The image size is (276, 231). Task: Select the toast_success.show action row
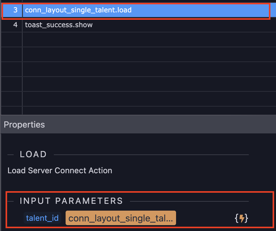coord(138,25)
